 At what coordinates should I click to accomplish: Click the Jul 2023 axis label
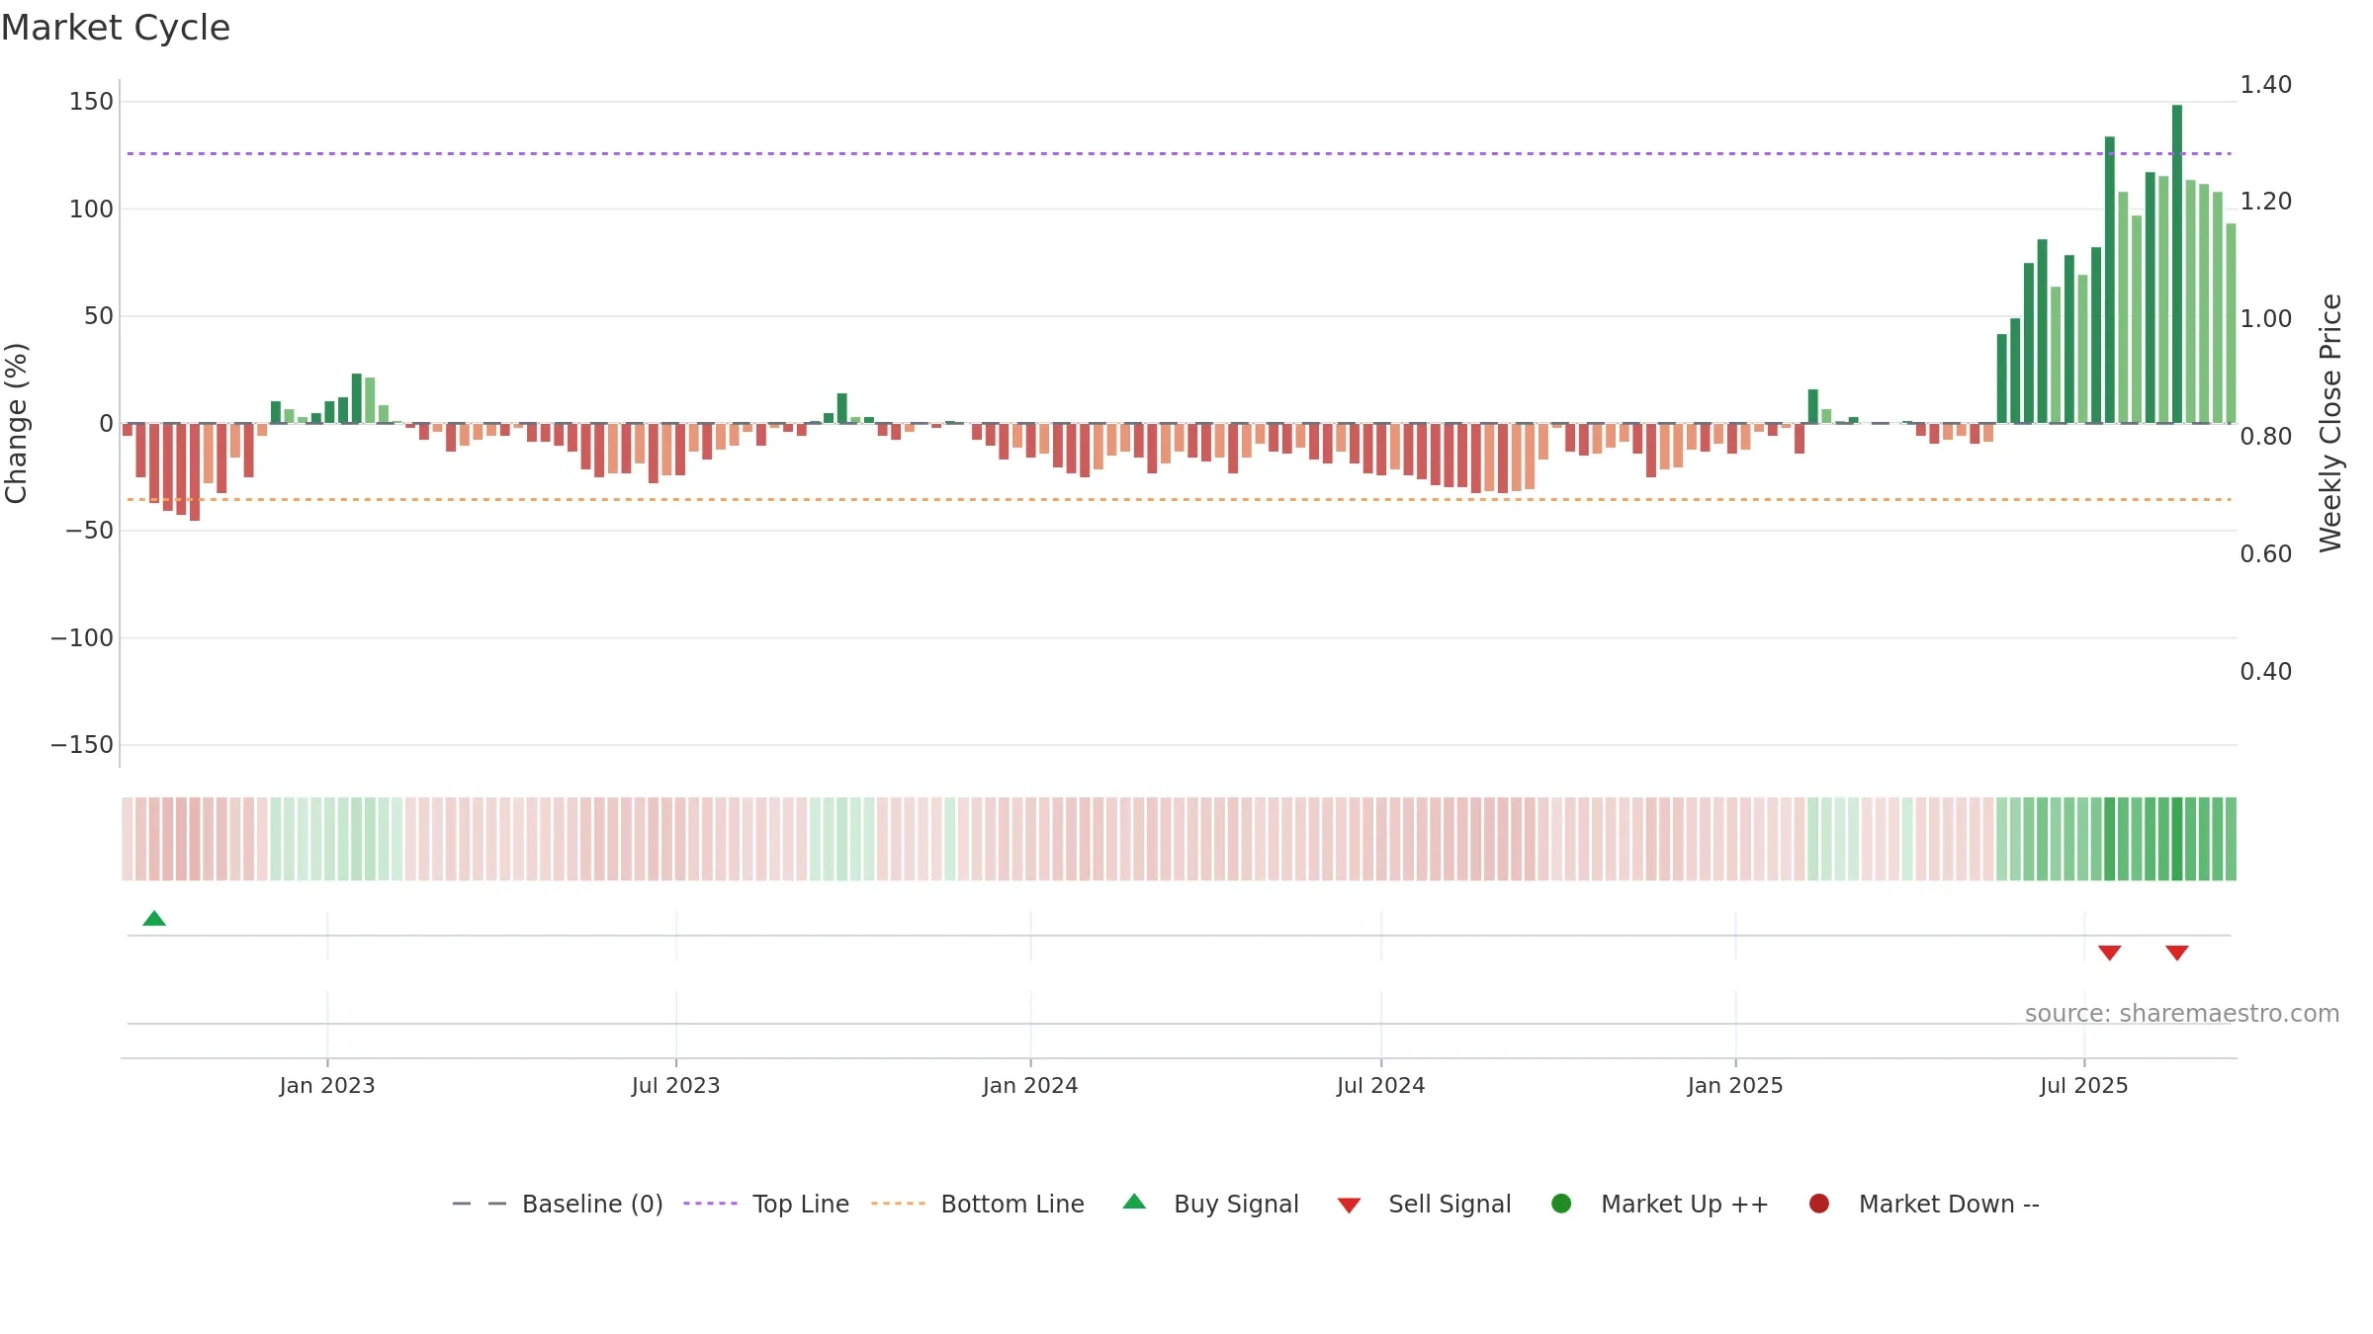click(676, 1086)
